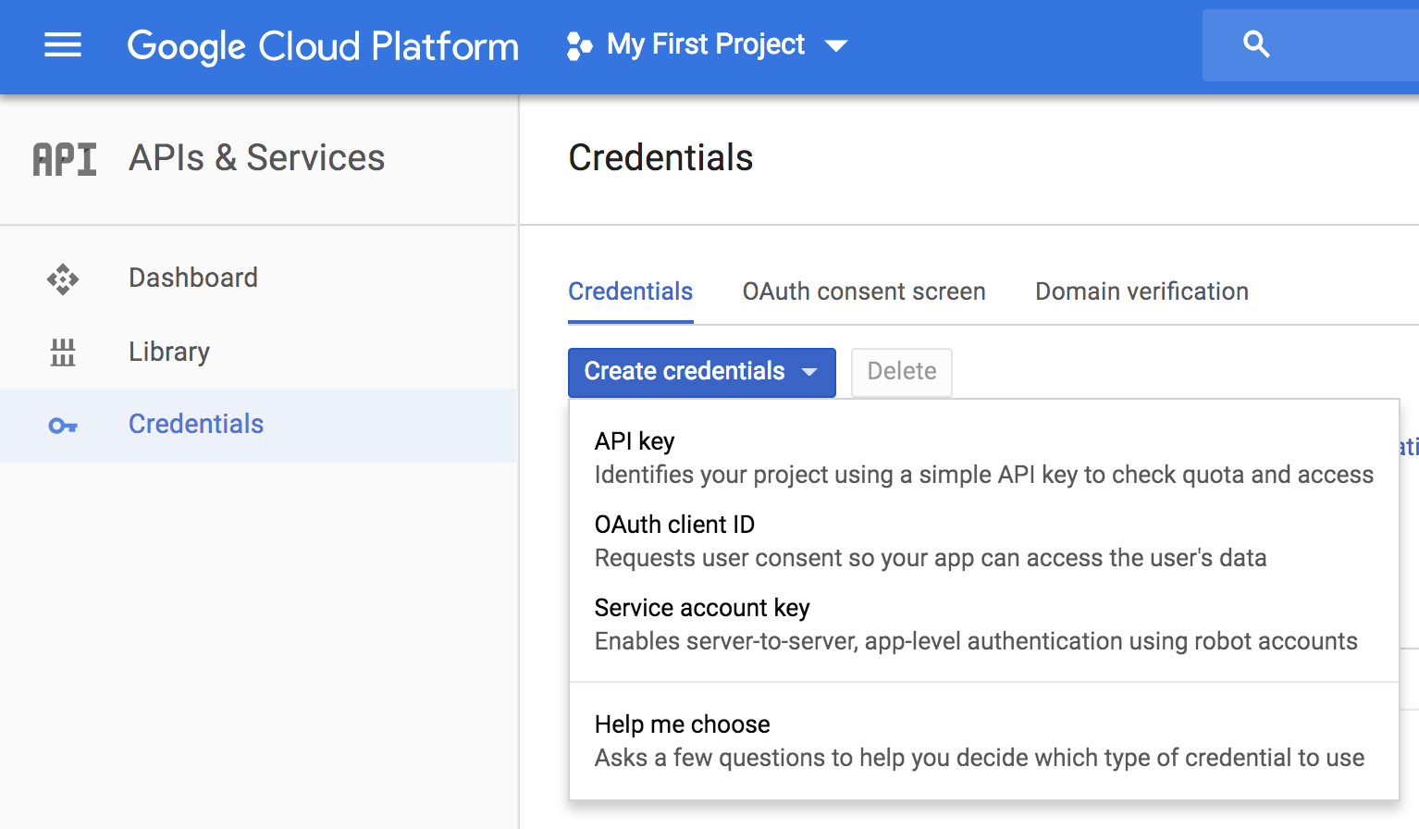Click the Credentials key icon

click(63, 426)
